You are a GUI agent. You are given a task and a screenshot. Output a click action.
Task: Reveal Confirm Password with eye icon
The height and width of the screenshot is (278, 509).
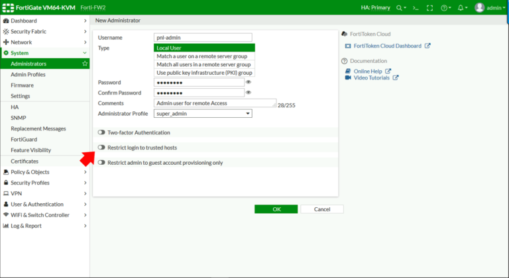pos(249,93)
